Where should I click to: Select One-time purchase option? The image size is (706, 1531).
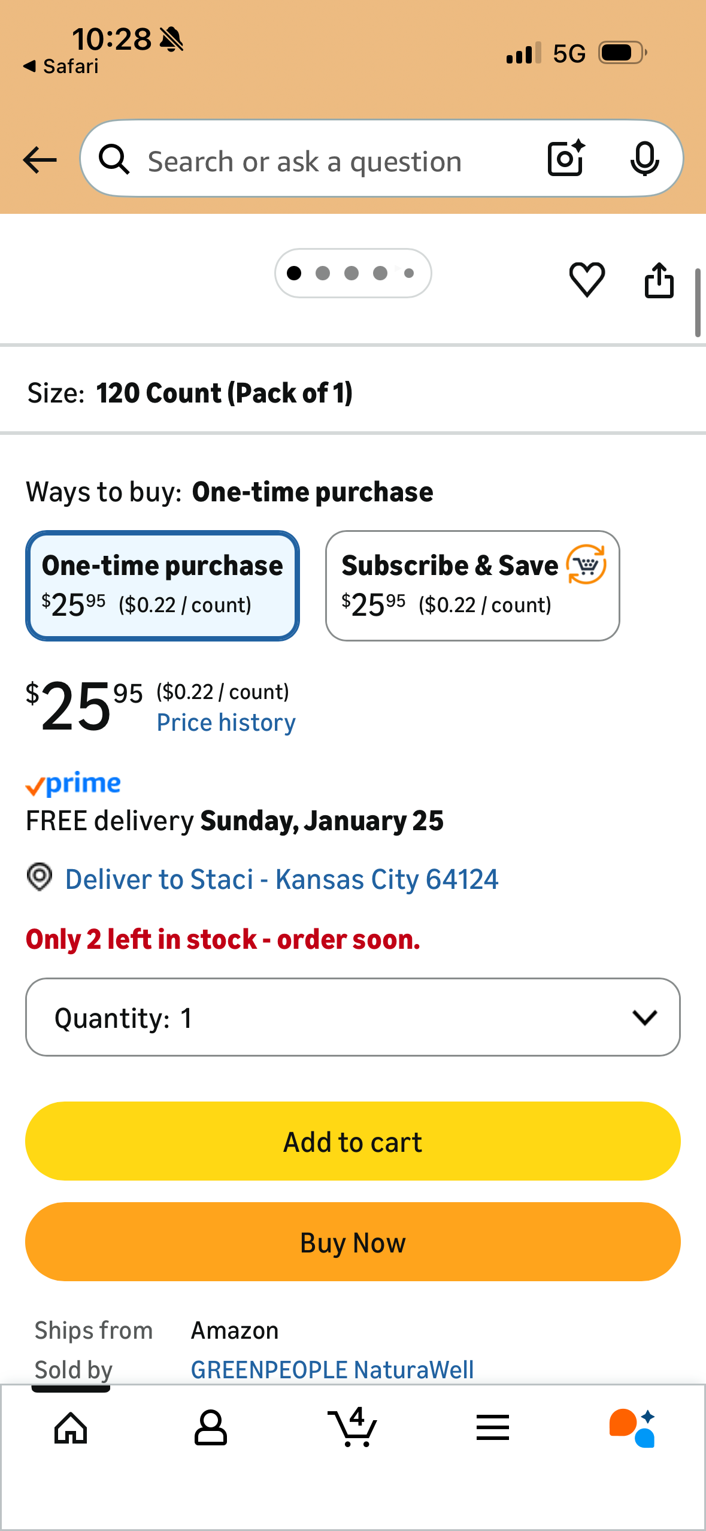162,585
